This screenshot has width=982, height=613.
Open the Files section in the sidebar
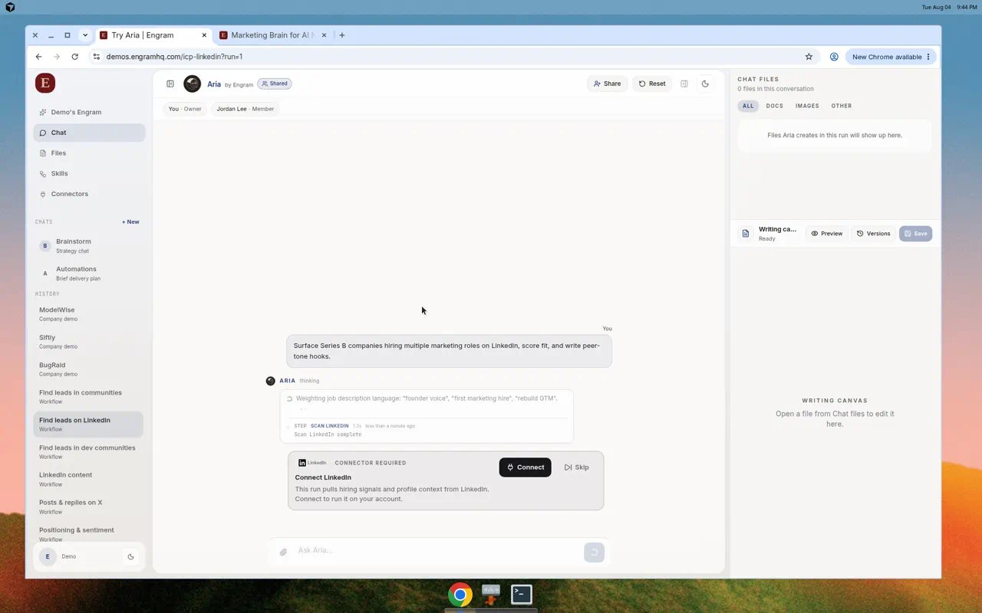point(89,153)
